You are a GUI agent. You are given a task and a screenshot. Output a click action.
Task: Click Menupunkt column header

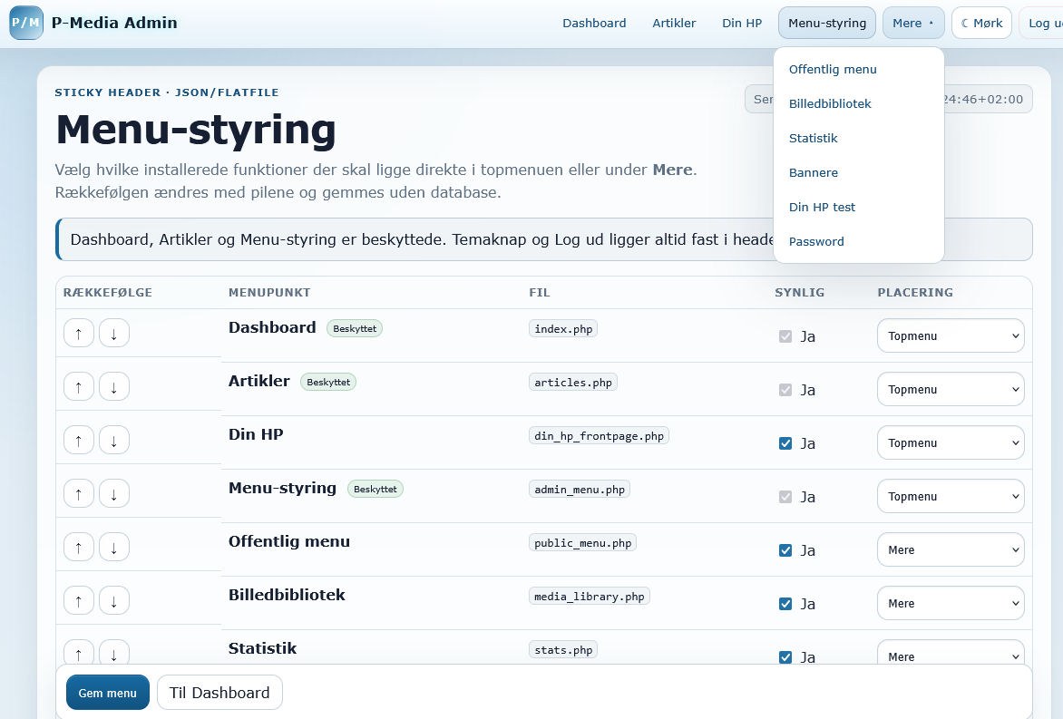[269, 293]
